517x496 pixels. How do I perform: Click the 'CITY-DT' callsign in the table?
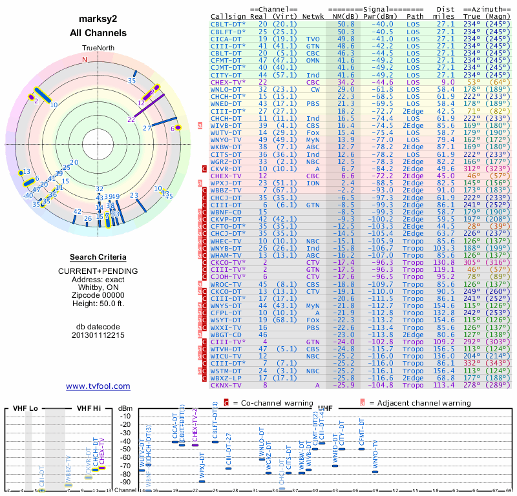pos(226,75)
